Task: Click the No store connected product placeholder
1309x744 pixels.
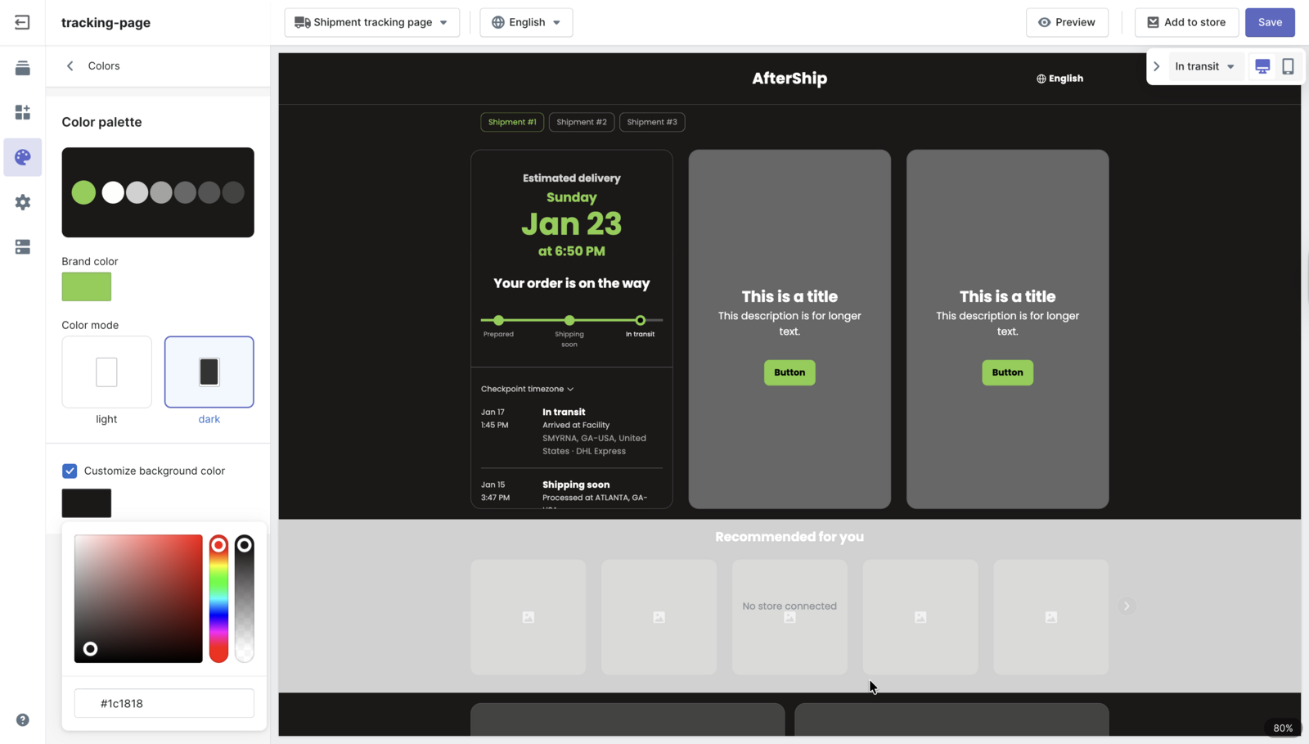Action: pos(789,617)
